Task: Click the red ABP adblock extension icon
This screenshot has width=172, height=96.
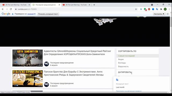Action: click(x=149, y=9)
